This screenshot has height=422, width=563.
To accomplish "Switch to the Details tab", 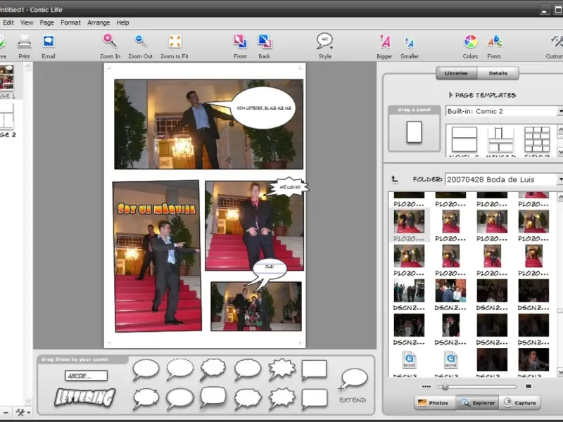I will point(498,73).
